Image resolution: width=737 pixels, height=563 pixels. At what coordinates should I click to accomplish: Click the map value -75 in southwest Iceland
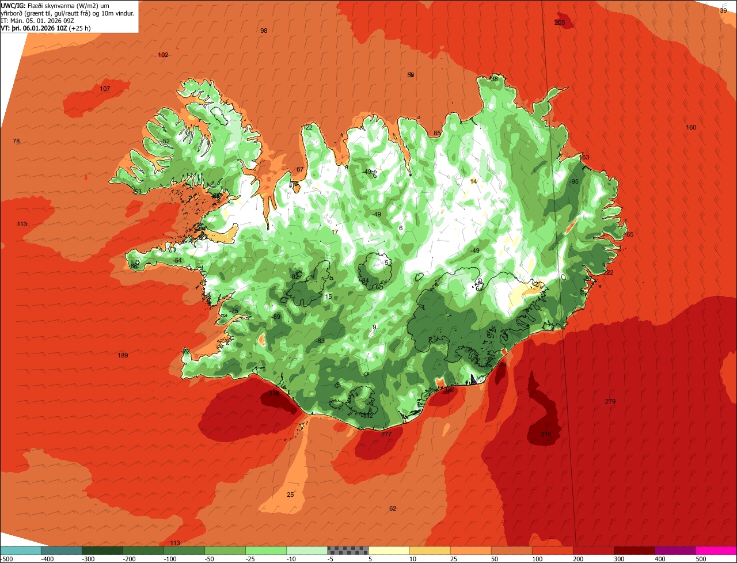pyautogui.click(x=234, y=311)
